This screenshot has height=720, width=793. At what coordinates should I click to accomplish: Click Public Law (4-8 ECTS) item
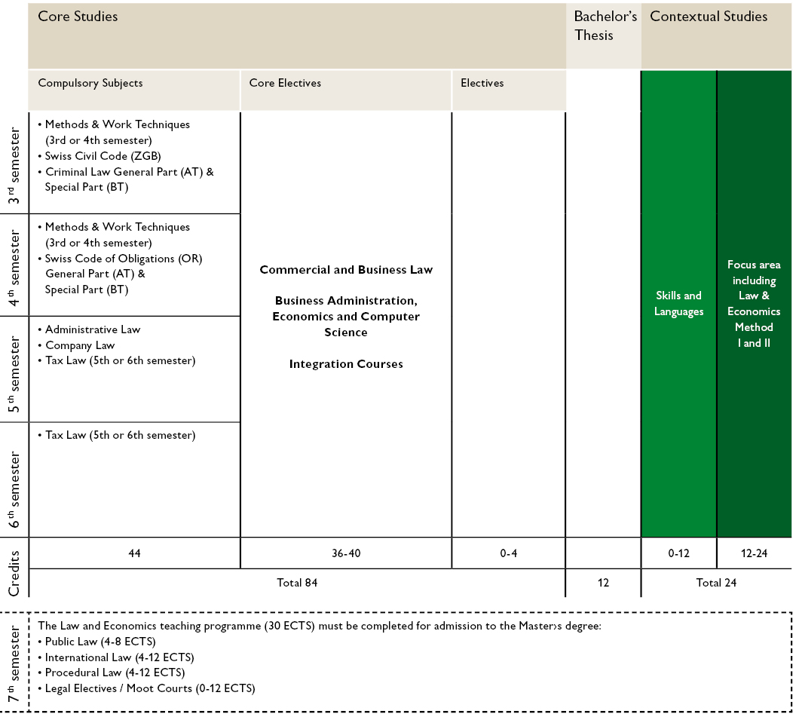click(100, 642)
